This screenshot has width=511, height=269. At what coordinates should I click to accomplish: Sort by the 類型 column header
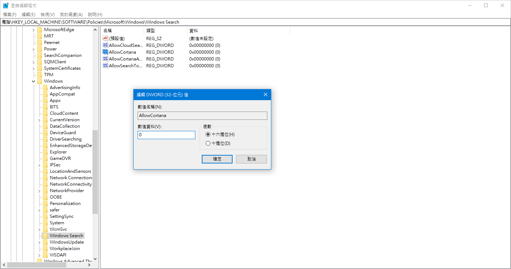pos(165,31)
